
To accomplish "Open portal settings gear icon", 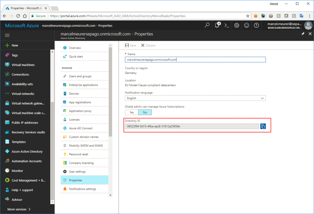I will 237,25.
